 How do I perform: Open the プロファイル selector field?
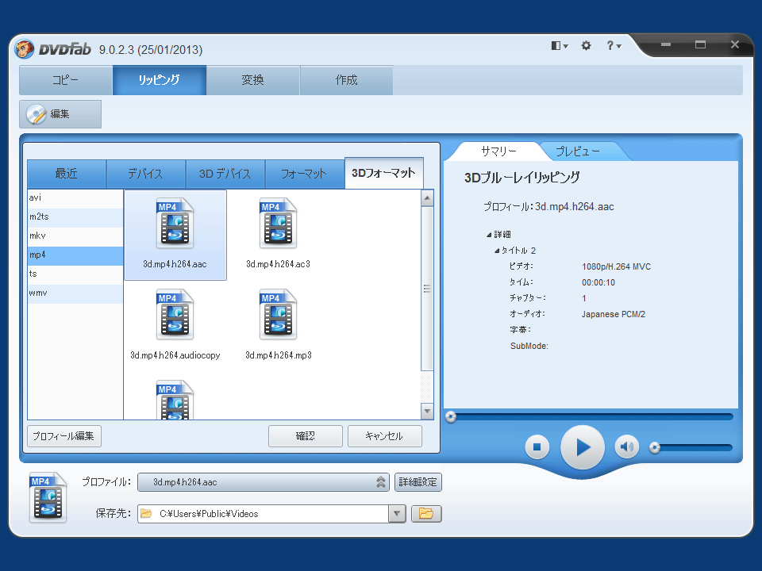pyautogui.click(x=264, y=482)
